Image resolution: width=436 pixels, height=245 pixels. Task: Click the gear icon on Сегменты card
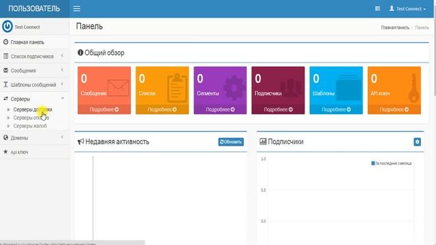(234, 88)
